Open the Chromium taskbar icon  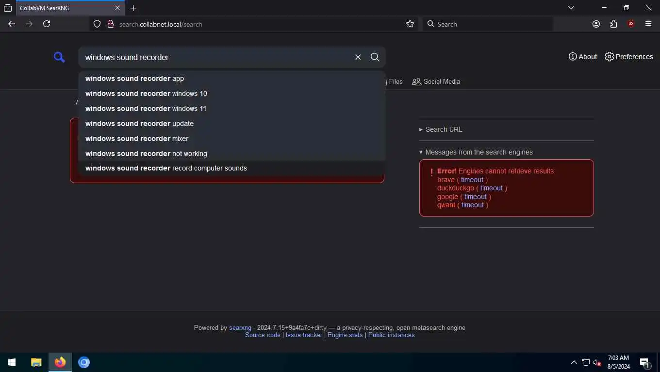84,362
